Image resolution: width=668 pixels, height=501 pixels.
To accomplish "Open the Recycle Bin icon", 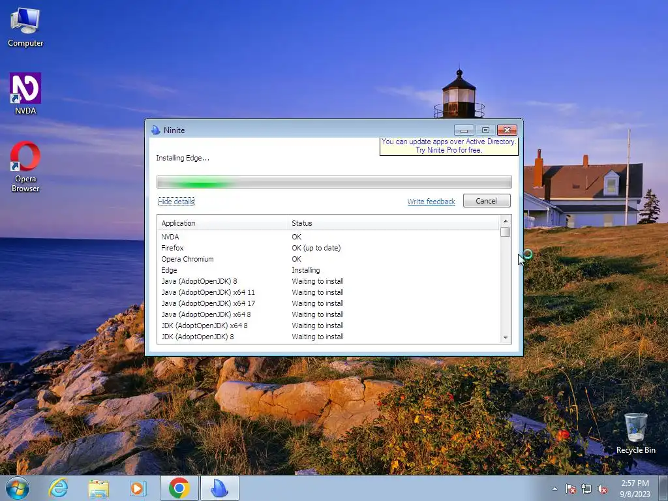I will pyautogui.click(x=635, y=433).
